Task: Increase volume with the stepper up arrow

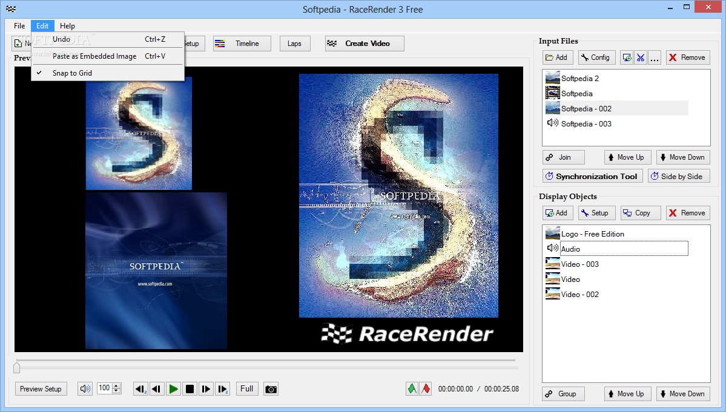Action: [117, 385]
